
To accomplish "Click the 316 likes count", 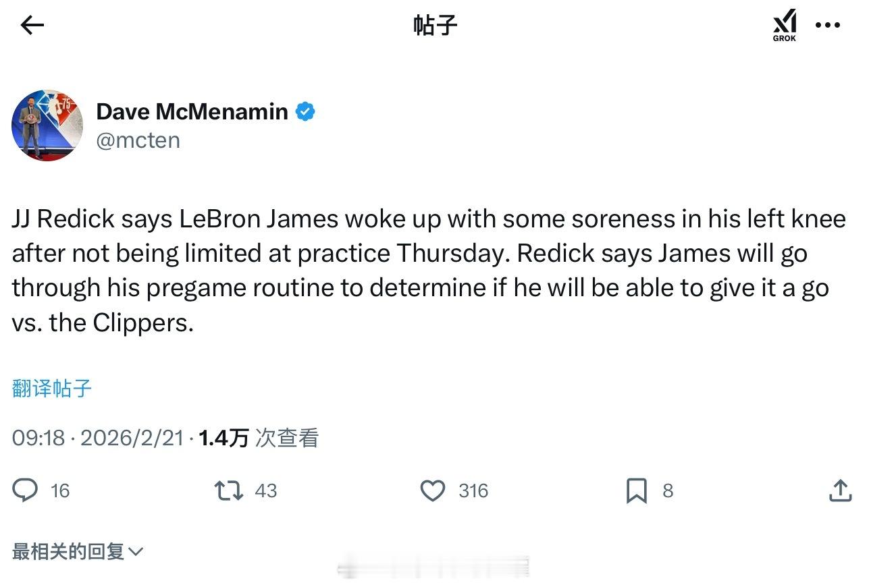I will [473, 491].
